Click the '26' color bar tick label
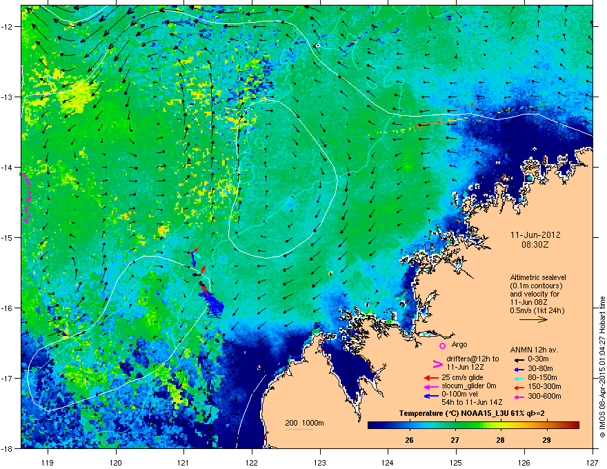This screenshot has width=607, height=469. click(x=409, y=440)
